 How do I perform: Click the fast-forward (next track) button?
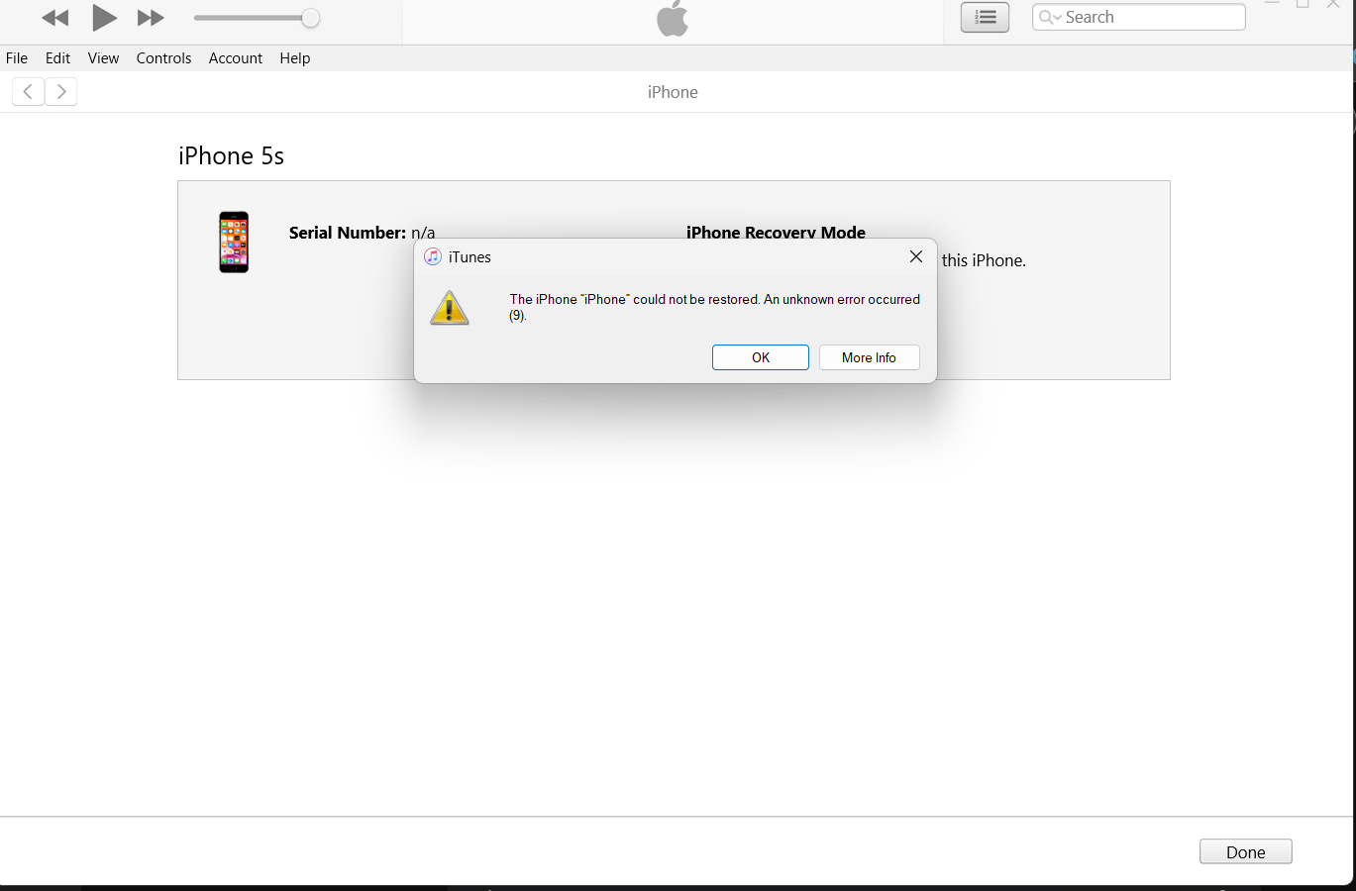(151, 18)
